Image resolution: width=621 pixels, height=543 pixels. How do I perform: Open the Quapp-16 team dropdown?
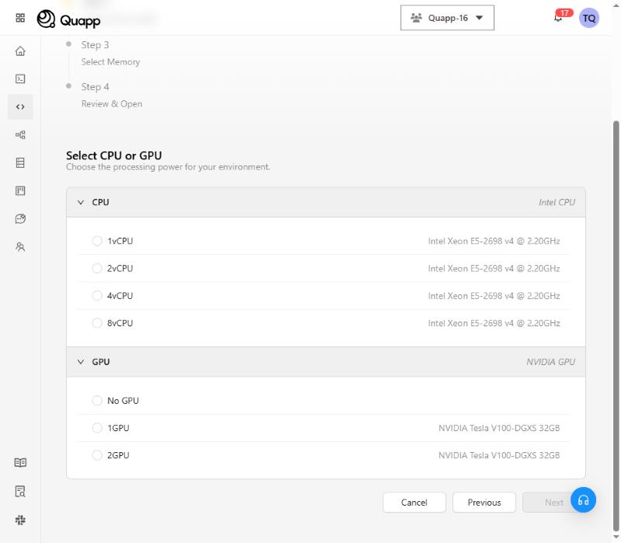[447, 18]
